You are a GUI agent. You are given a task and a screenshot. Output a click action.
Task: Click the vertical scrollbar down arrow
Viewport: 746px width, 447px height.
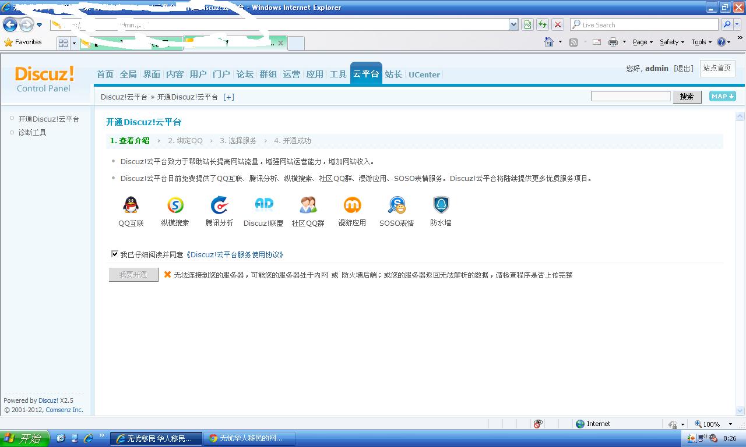[x=741, y=410]
